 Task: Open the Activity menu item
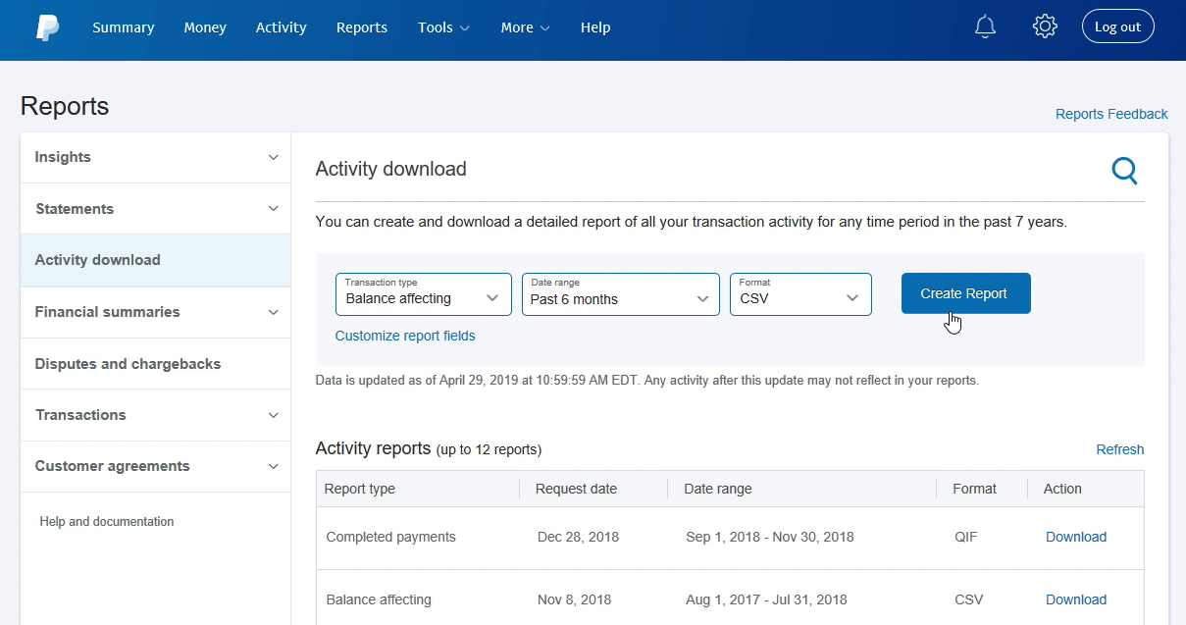[282, 27]
